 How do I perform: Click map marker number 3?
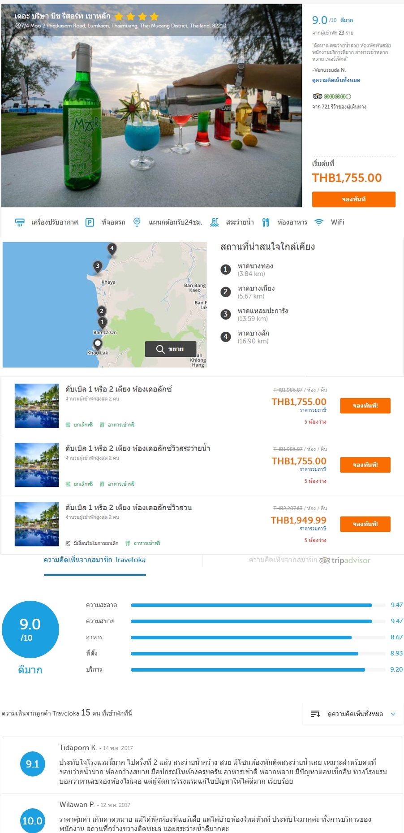click(98, 266)
